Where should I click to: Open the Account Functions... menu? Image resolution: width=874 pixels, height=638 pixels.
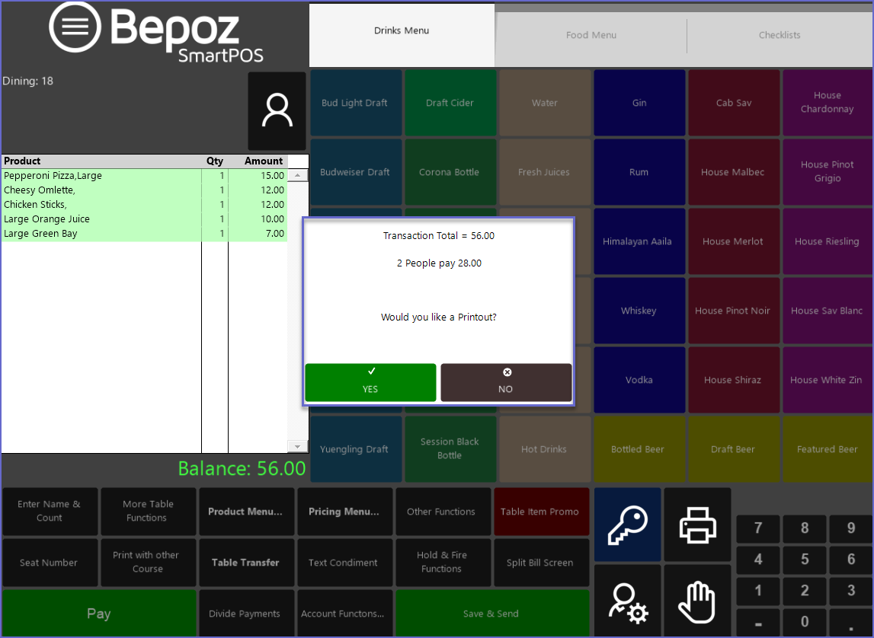point(343,614)
